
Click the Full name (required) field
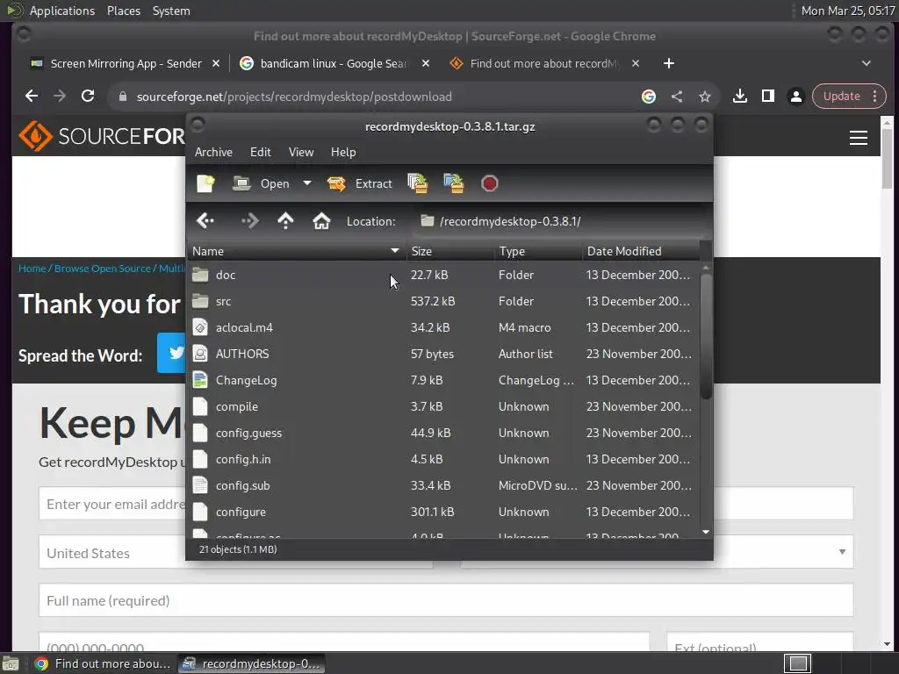click(445, 600)
